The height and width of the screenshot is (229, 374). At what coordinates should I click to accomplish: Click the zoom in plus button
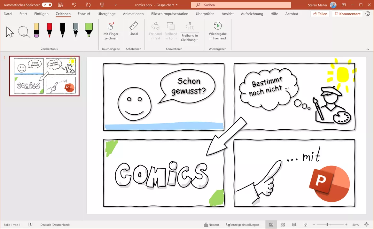tap(346, 225)
